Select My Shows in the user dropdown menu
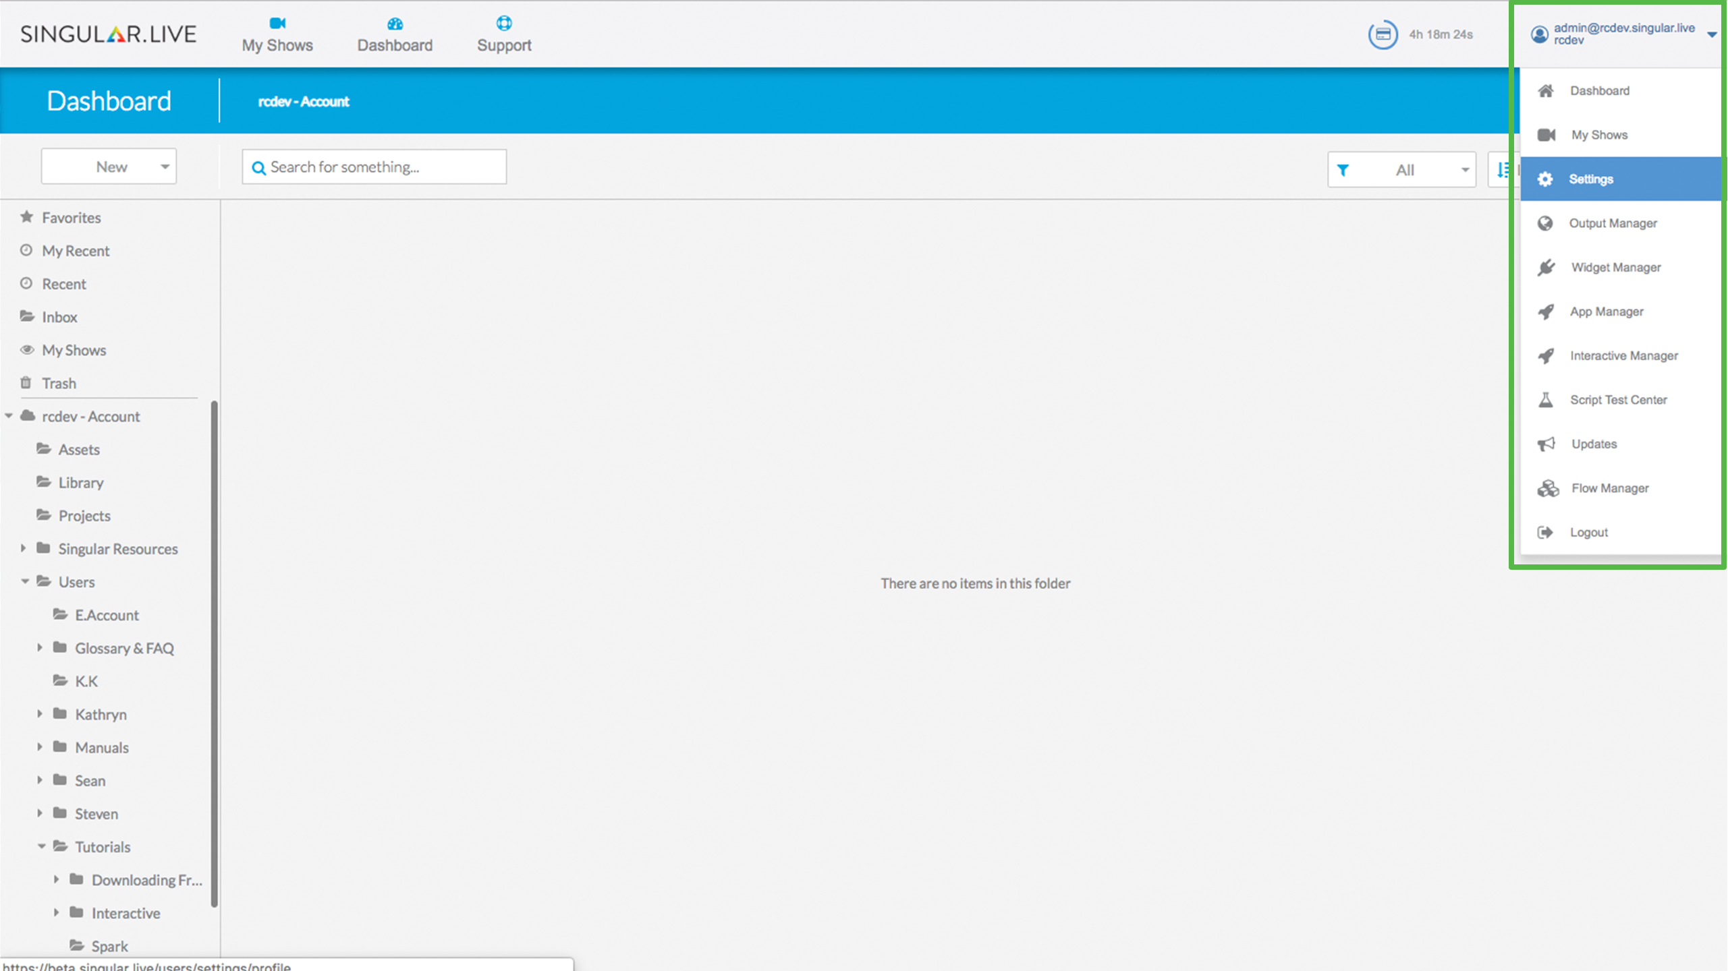The width and height of the screenshot is (1728, 971). pyautogui.click(x=1621, y=135)
